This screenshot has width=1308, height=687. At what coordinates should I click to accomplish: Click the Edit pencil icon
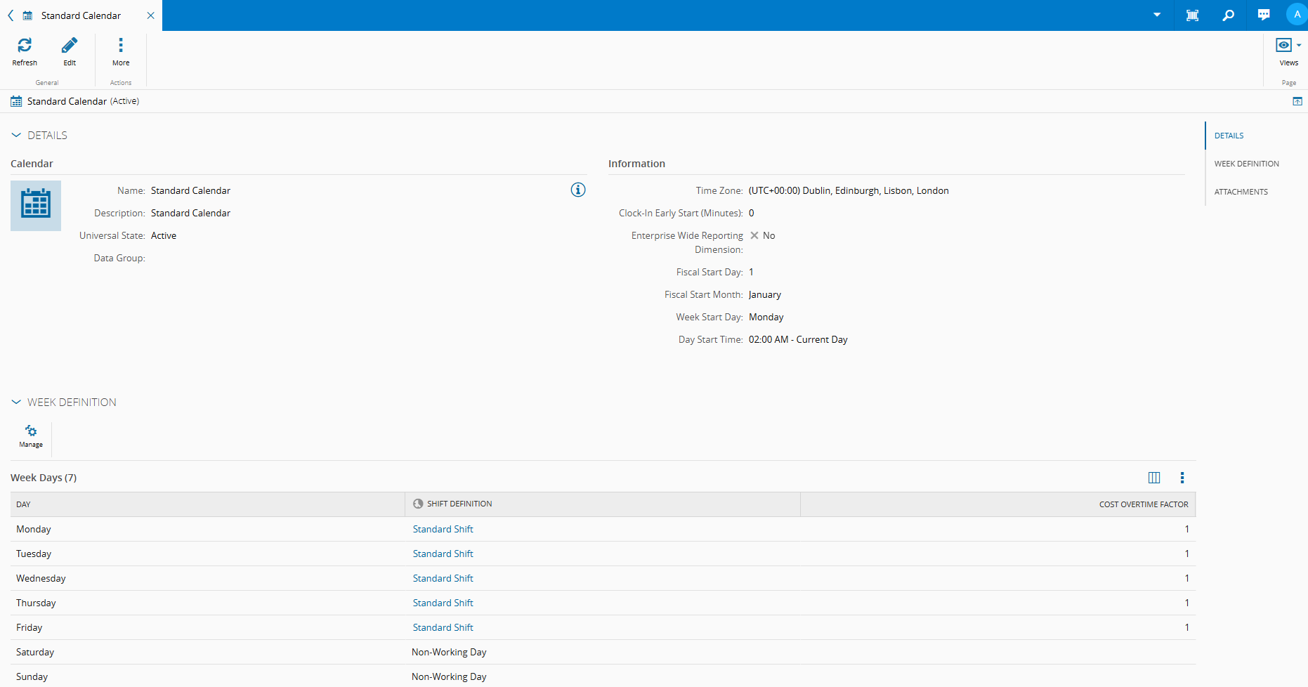pos(70,46)
